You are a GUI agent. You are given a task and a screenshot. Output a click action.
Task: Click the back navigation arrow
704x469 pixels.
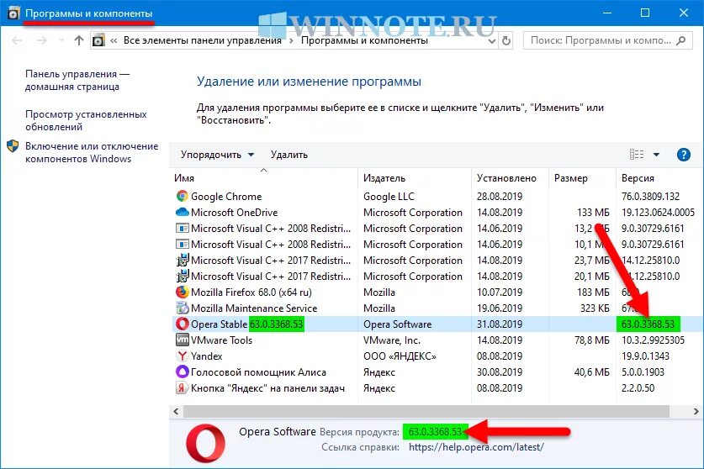point(17,40)
